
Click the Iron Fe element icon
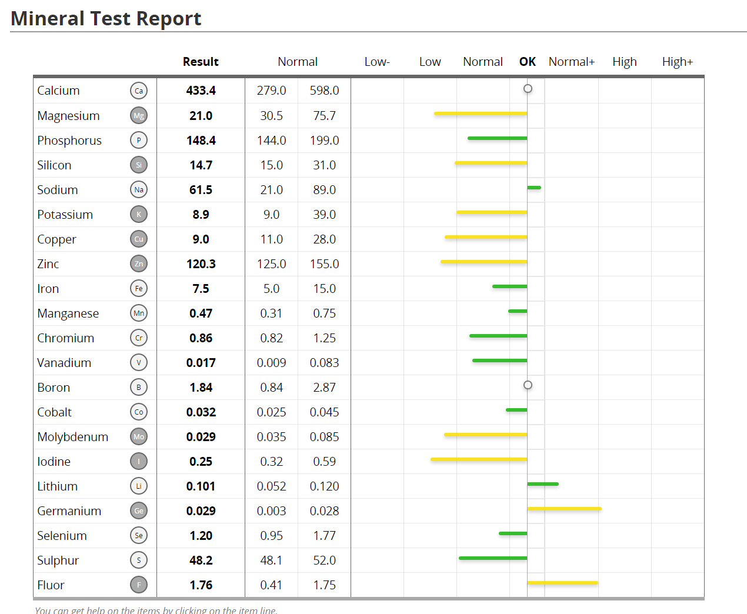pyautogui.click(x=139, y=289)
